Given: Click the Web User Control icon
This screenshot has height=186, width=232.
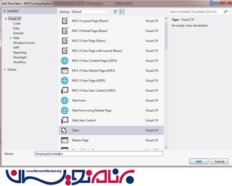Looking at the screenshot, I should (65, 120).
